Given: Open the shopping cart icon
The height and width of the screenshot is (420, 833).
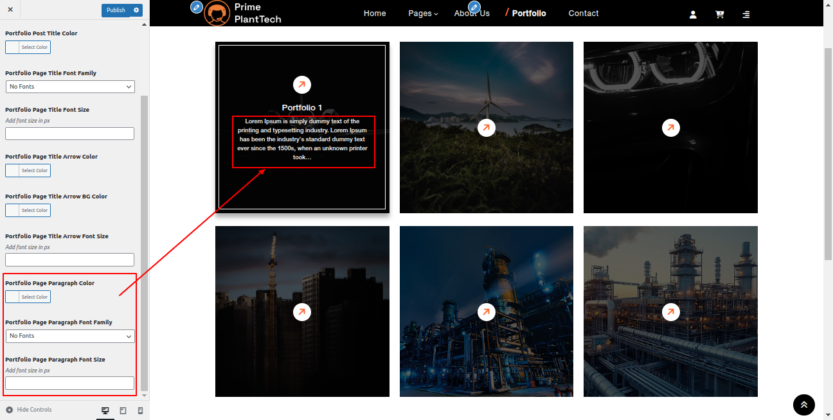Looking at the screenshot, I should coord(719,14).
